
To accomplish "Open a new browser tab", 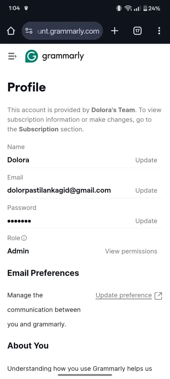I will pyautogui.click(x=115, y=31).
